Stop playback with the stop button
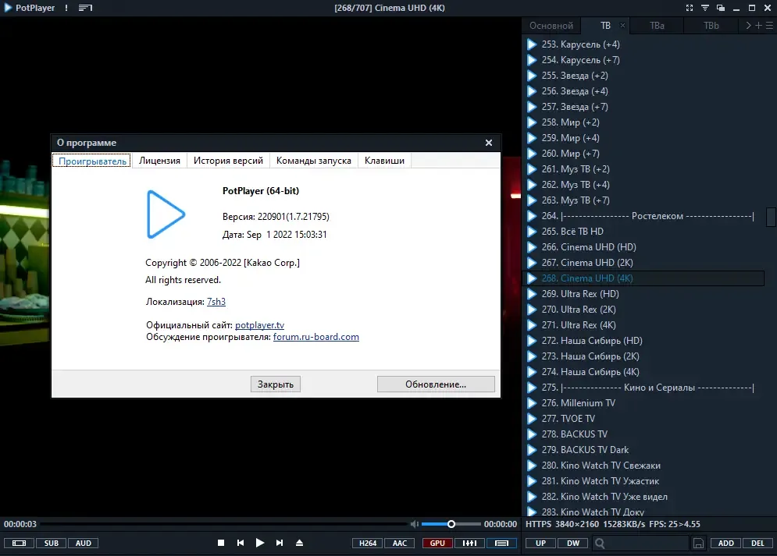 [221, 543]
